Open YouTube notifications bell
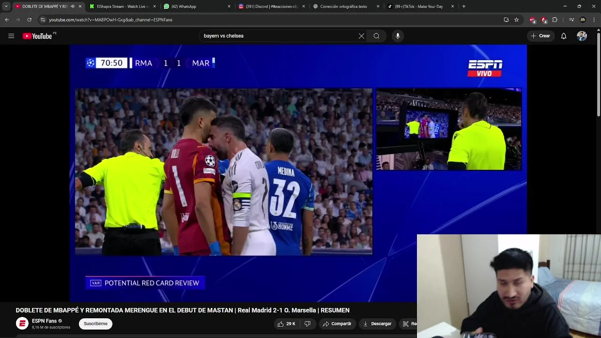This screenshot has width=601, height=338. coord(564,36)
